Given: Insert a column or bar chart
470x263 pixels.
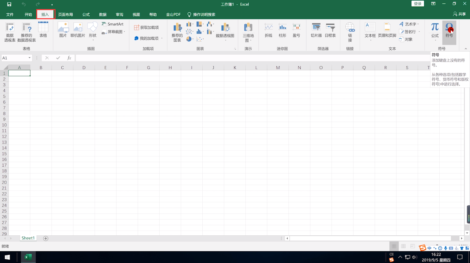Looking at the screenshot, I should point(190,24).
